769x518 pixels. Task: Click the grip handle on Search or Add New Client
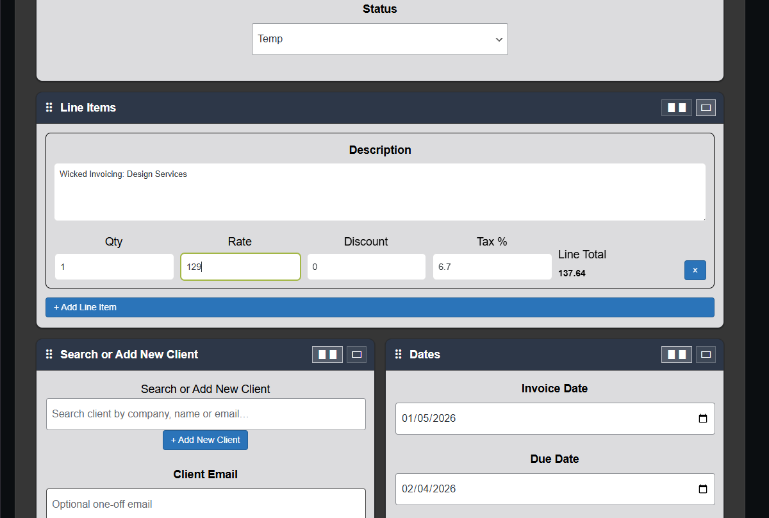coord(49,354)
